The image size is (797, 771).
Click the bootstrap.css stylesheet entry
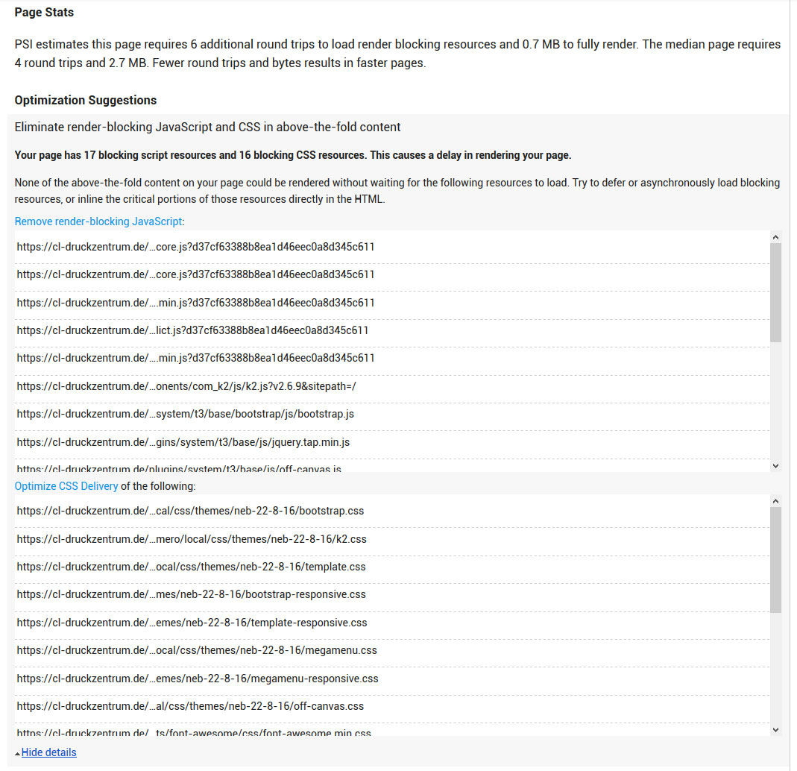coord(190,511)
